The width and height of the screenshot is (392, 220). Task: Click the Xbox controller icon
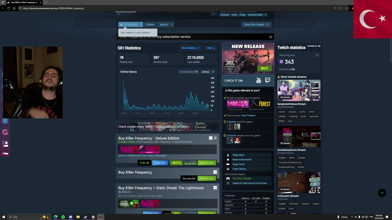click(x=228, y=178)
